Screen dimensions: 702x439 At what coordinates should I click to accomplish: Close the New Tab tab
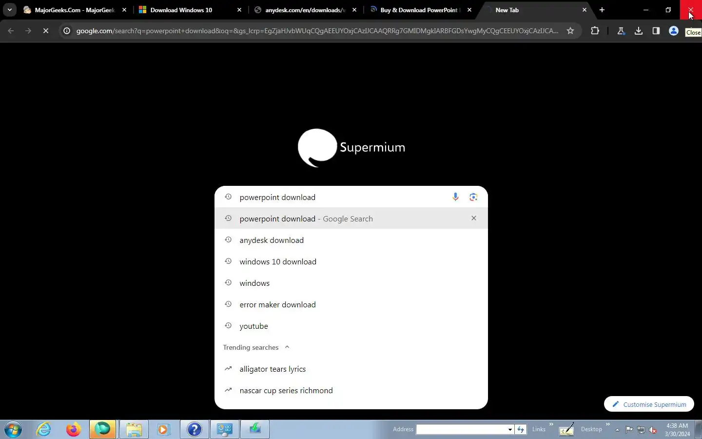585,10
